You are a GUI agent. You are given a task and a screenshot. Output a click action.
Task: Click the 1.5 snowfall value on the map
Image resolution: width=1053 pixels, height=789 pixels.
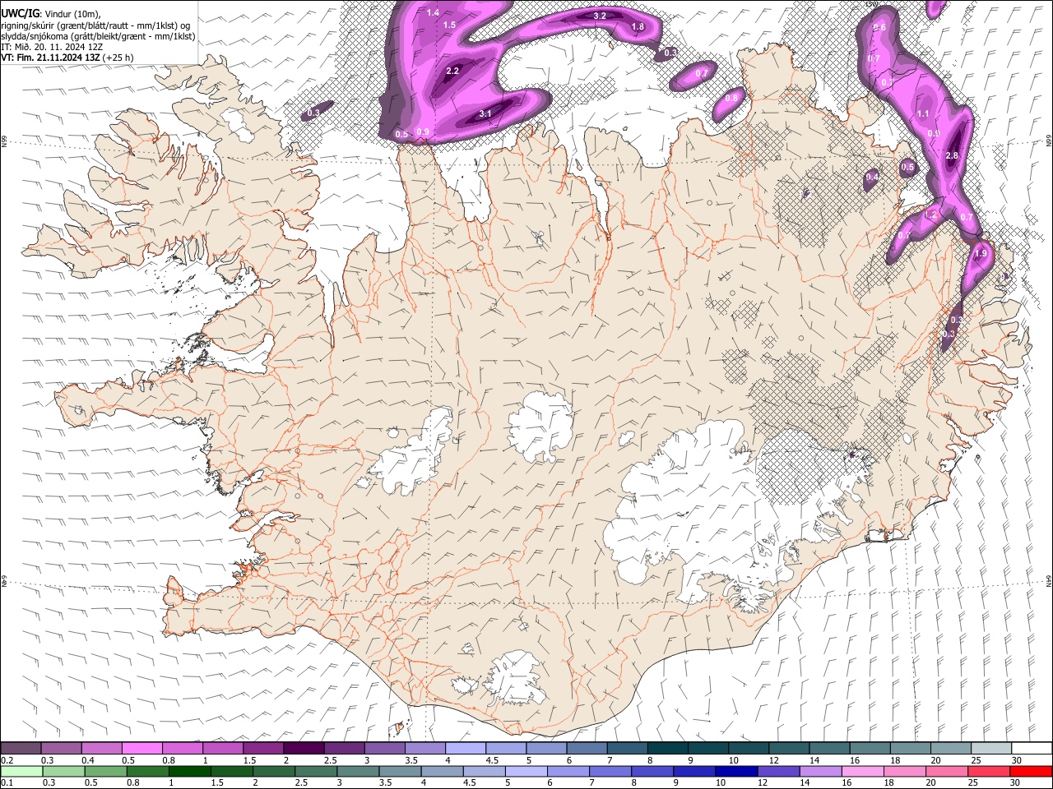(x=449, y=25)
